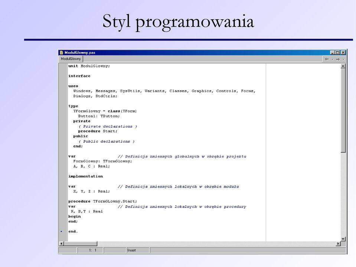Open the back history dropdown arrow
Image resolution: width=356 pixels, height=267 pixels.
332,59
